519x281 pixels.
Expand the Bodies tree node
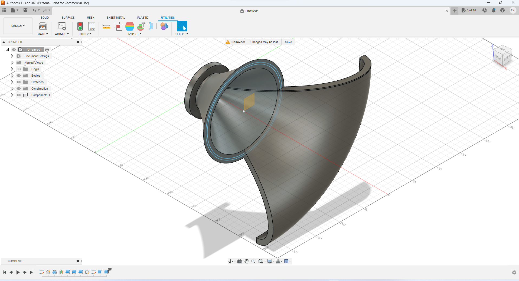pyautogui.click(x=12, y=76)
